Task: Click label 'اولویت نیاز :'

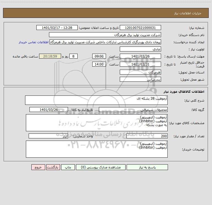Action: pos(197,49)
